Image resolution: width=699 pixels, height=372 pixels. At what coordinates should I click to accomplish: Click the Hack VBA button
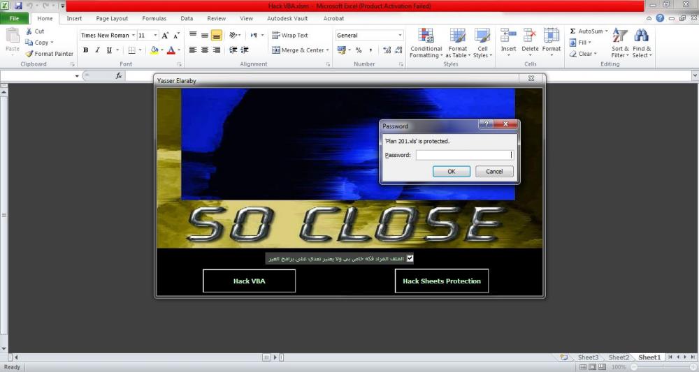tap(250, 281)
